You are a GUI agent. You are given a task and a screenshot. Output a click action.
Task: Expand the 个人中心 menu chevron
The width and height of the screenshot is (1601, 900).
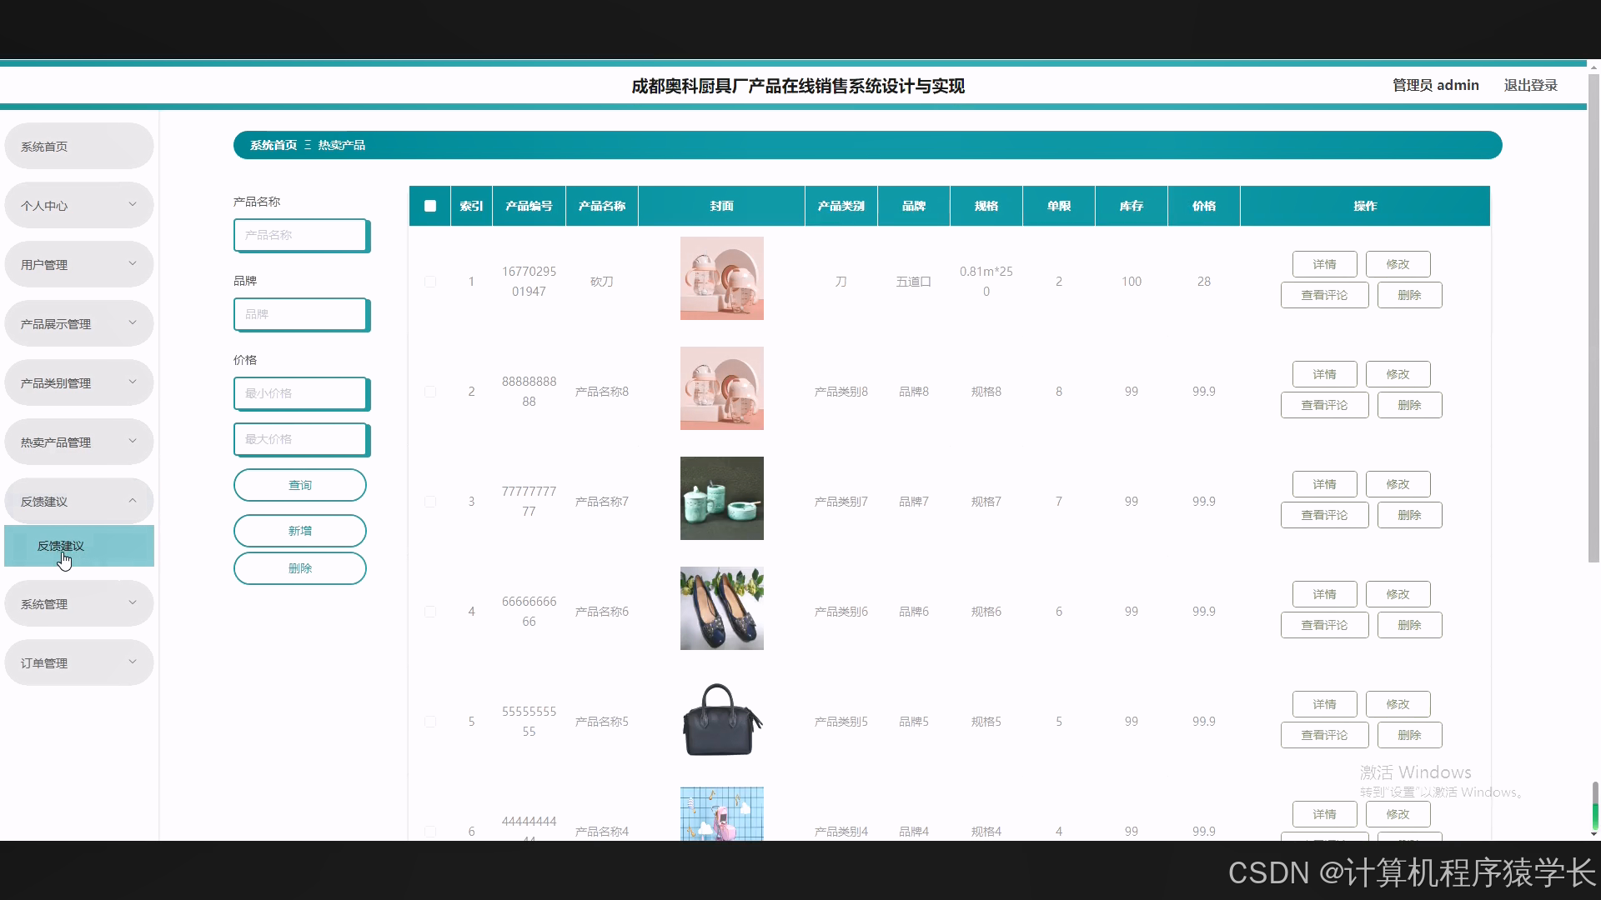click(132, 204)
